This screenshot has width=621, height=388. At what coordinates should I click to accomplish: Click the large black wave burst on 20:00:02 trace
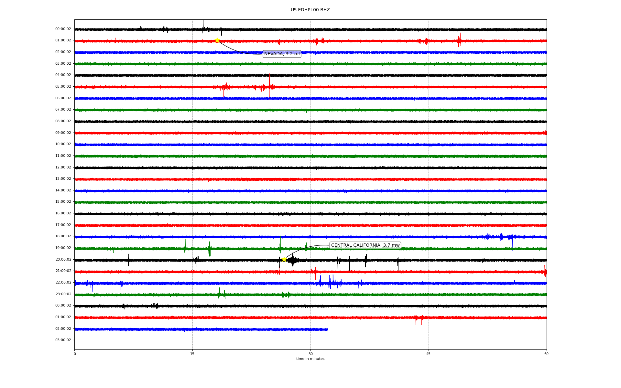pos(293,260)
